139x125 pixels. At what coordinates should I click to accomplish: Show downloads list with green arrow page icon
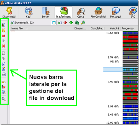(x=60, y=23)
